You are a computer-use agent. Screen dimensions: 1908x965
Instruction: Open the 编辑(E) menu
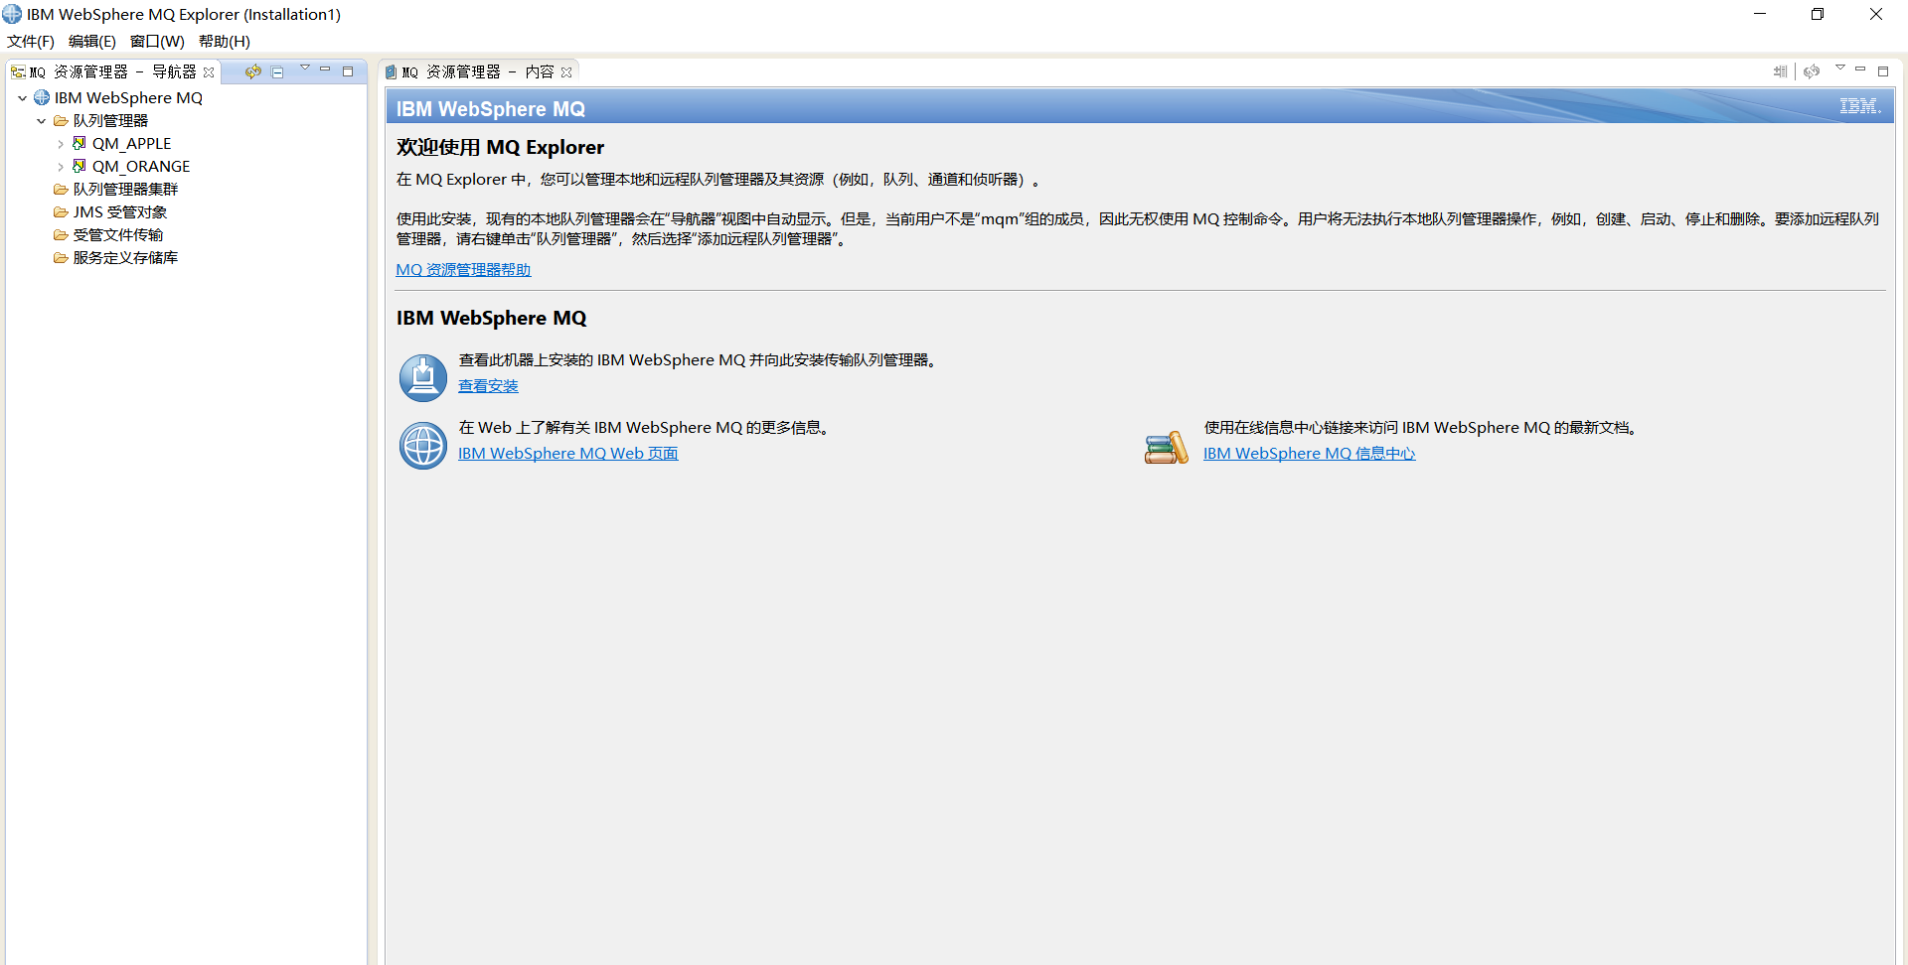[x=92, y=42]
